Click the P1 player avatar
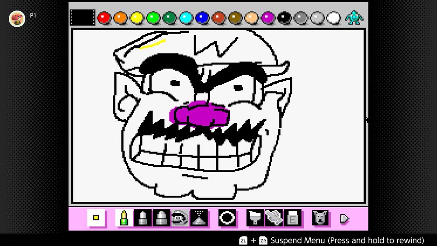 pos(17,19)
